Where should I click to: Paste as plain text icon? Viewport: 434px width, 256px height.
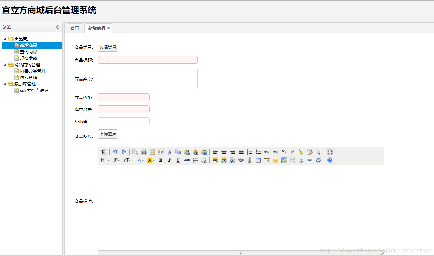pyautogui.click(x=195, y=152)
